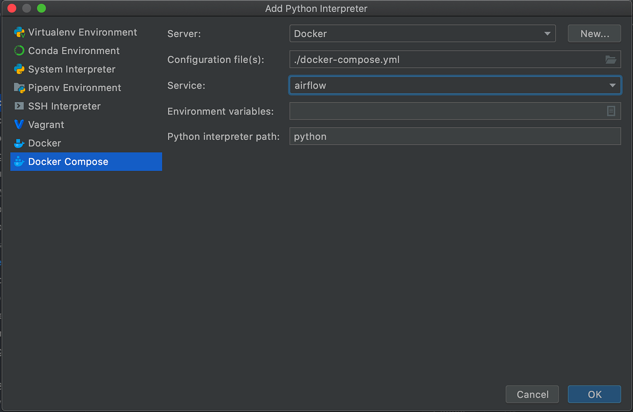Viewport: 633px width, 412px height.
Task: Click the New... button
Action: coord(594,33)
